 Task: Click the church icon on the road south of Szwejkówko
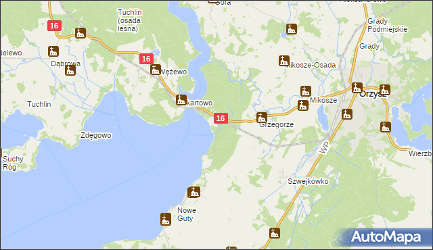[x=275, y=233]
